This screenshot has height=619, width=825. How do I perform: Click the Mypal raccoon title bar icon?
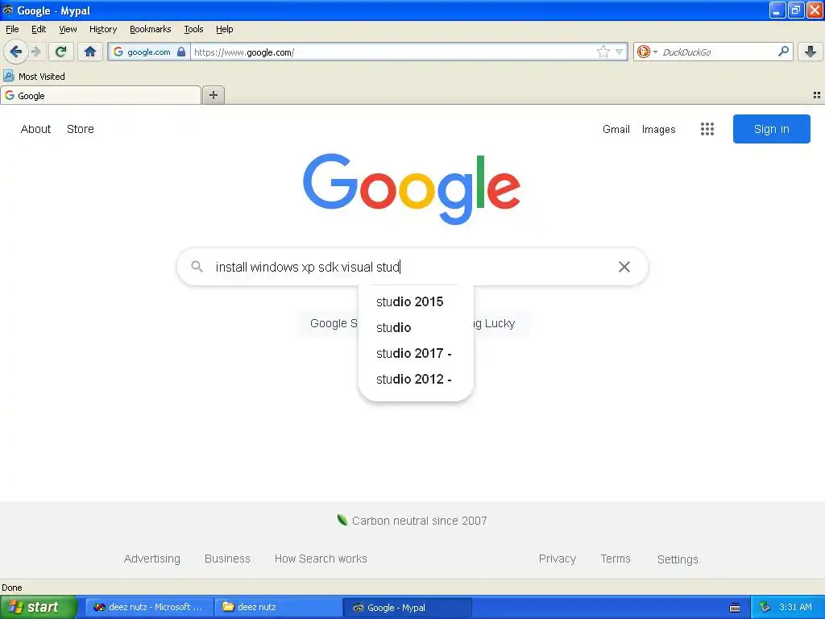pyautogui.click(x=7, y=10)
